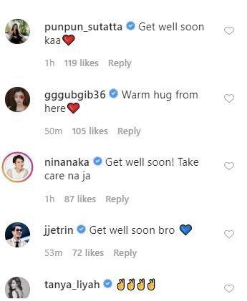This screenshot has height=301, width=247.
Task: Reply to punpun_sutatta's comment
Action: [x=120, y=63]
